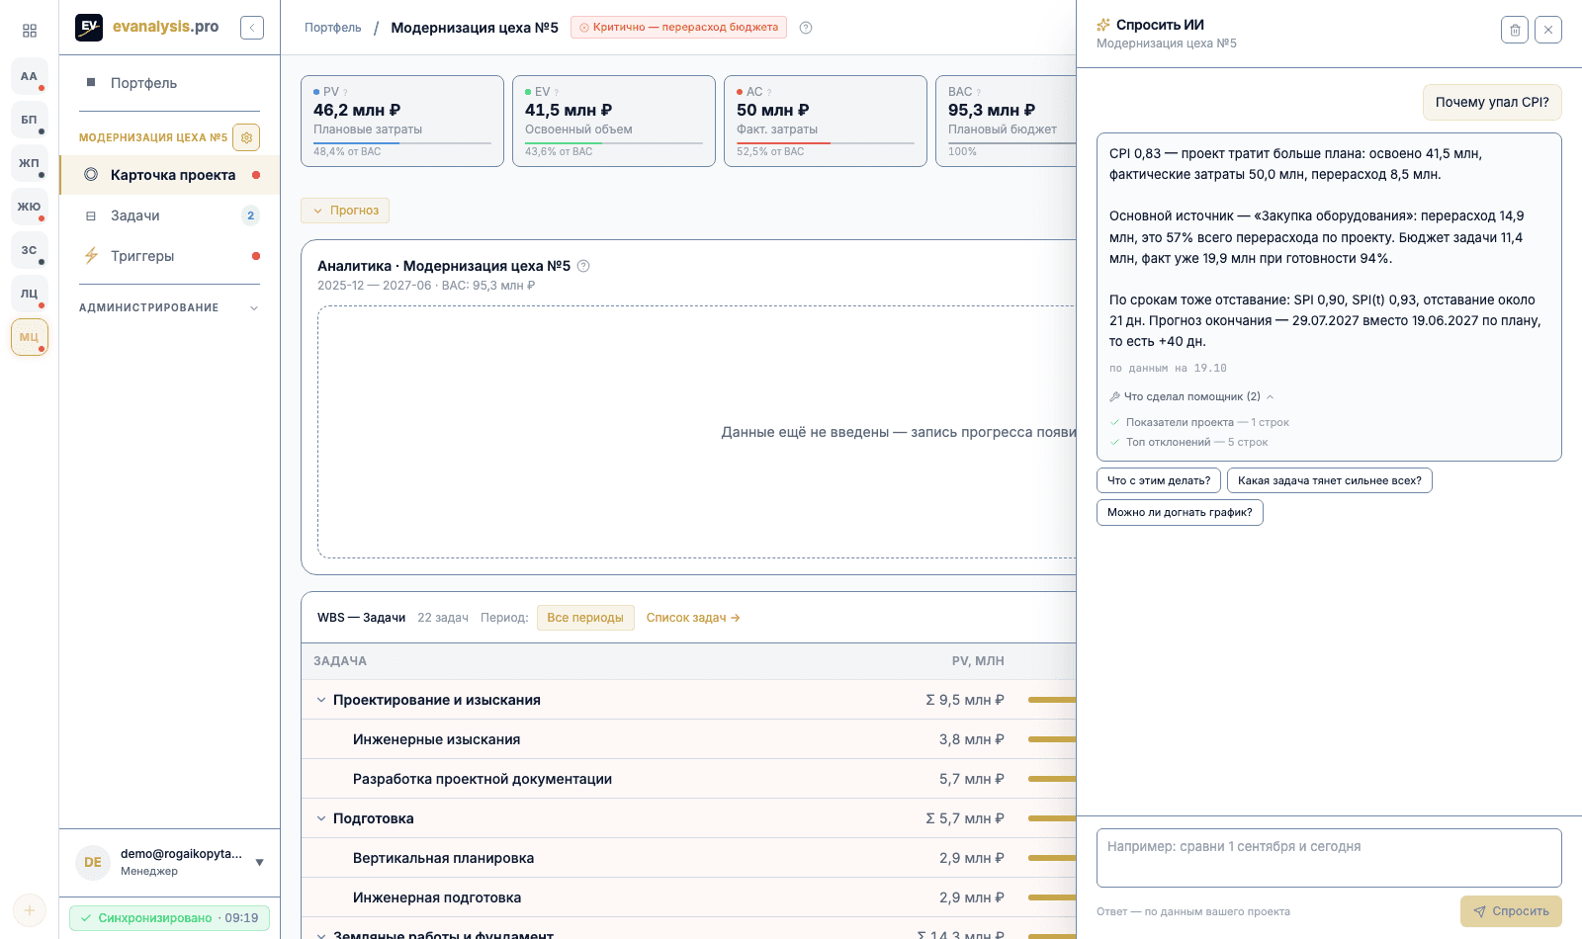This screenshot has width=1582, height=939.
Task: Click the Портфель breadcrumb link
Action: pyautogui.click(x=333, y=28)
